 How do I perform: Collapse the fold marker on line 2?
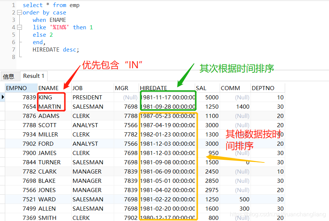pyautogui.click(x=19, y=13)
